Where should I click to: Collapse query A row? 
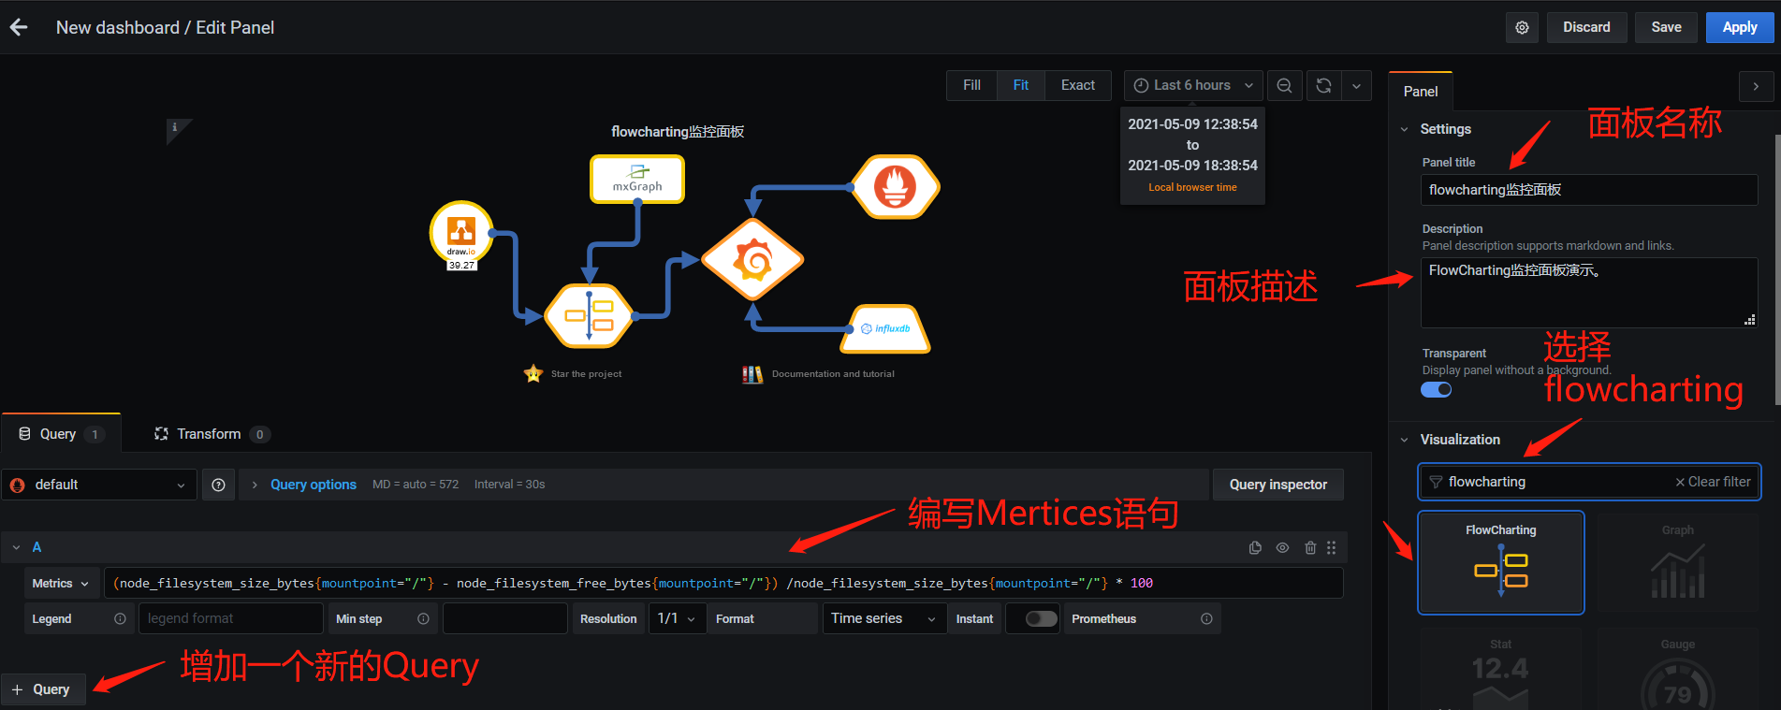click(16, 547)
